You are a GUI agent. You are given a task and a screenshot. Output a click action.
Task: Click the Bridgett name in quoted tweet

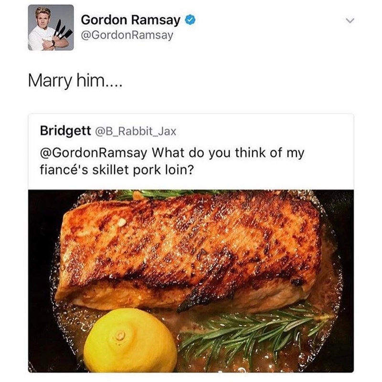[x=65, y=130]
